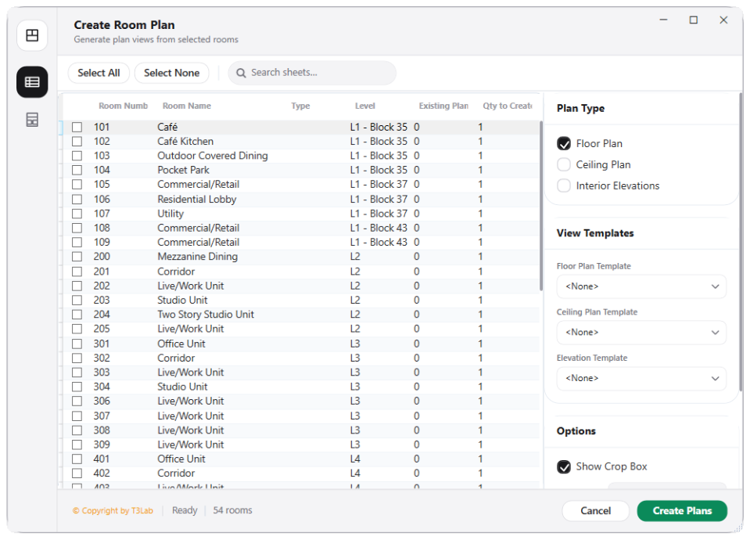This screenshot has height=540, width=750.
Task: Select the Live/Work Unit name in row 202
Action: [x=190, y=286]
